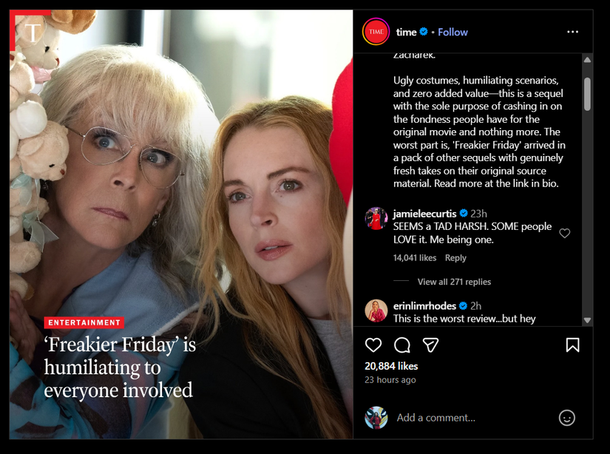Viewport: 610px width, 454px height.
Task: Focus the Add a comment field
Action: [x=473, y=418]
